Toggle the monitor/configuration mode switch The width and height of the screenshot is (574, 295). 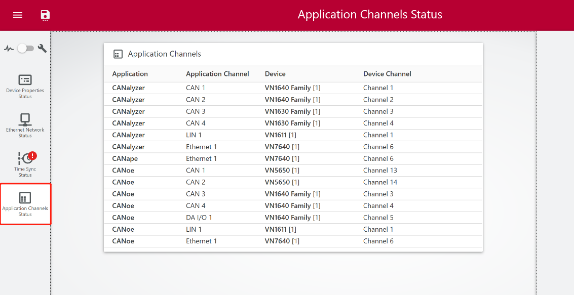point(25,49)
